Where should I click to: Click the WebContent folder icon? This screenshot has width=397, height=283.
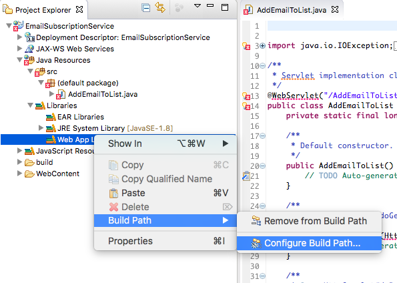[x=29, y=174]
